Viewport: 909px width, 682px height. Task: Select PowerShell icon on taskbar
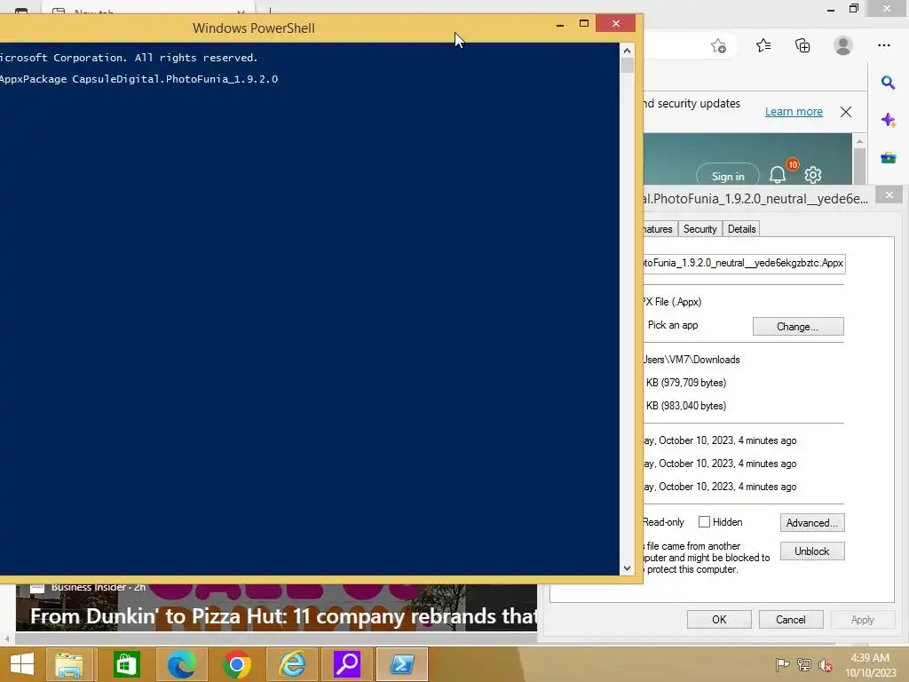(x=402, y=664)
